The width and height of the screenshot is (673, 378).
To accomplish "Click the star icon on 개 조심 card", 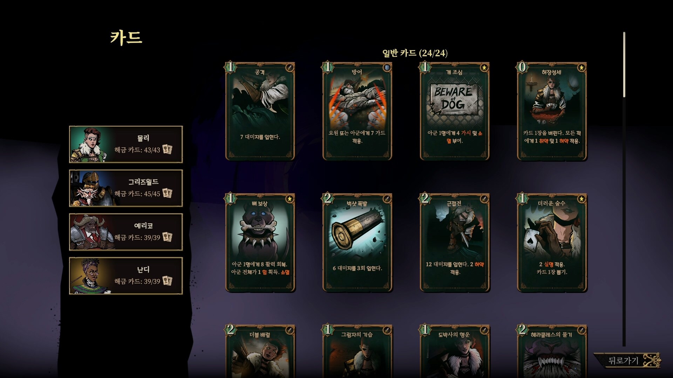I will 484,68.
